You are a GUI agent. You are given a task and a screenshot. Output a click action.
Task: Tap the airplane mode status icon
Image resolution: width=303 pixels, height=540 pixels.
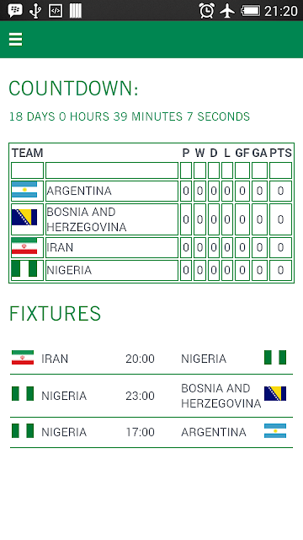[x=227, y=11]
